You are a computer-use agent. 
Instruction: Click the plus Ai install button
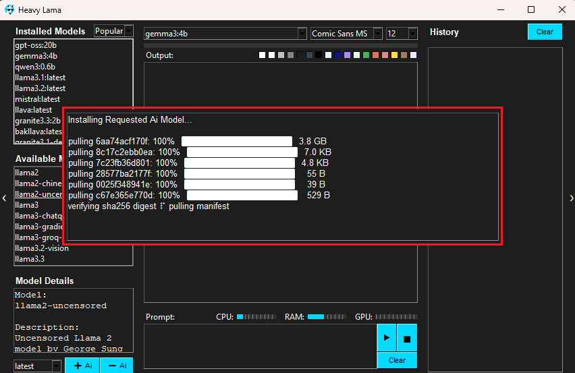tap(82, 366)
